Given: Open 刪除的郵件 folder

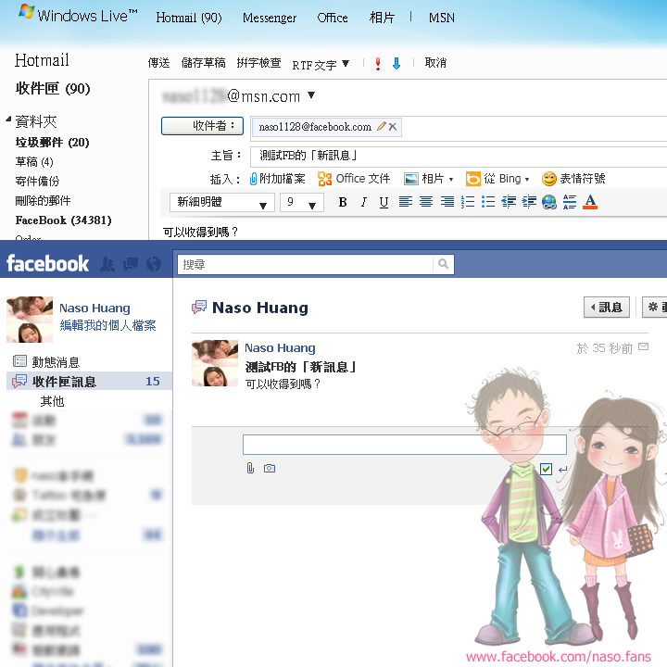Looking at the screenshot, I should tap(43, 200).
